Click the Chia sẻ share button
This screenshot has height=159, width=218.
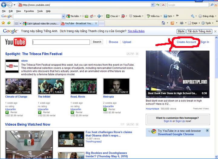[x=113, y=16]
